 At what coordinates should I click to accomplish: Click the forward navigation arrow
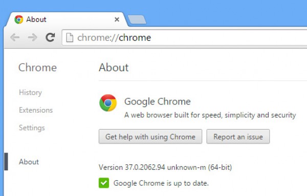33,37
